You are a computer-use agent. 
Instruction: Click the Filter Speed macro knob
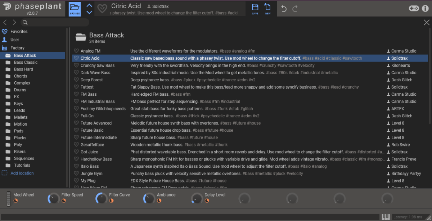coord(53,198)
